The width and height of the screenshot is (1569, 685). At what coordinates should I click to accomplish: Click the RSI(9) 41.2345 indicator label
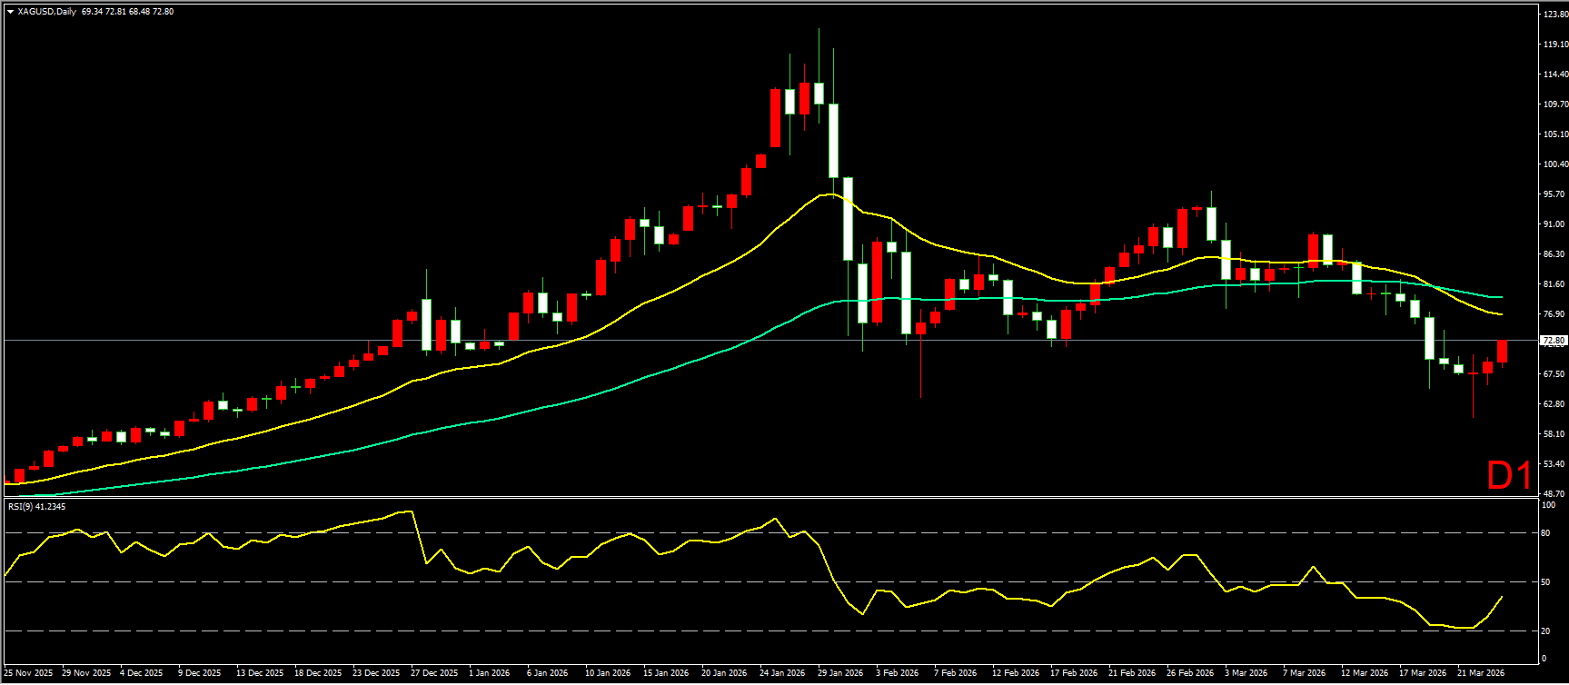[x=36, y=506]
